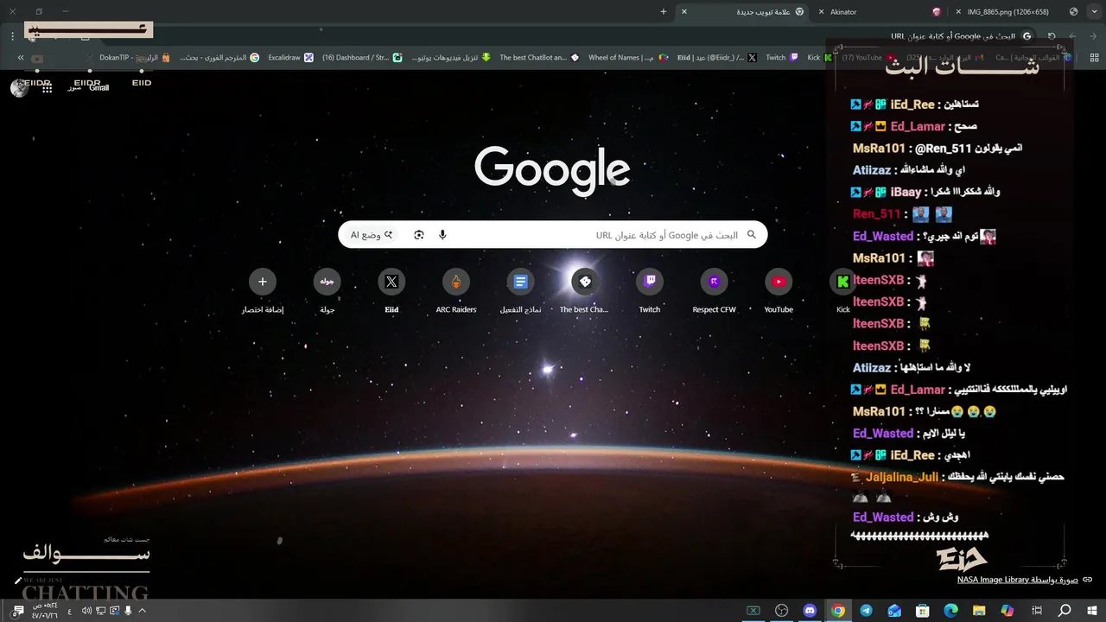Open the YouTube shortcut tile
1106x622 pixels.
pyautogui.click(x=779, y=291)
